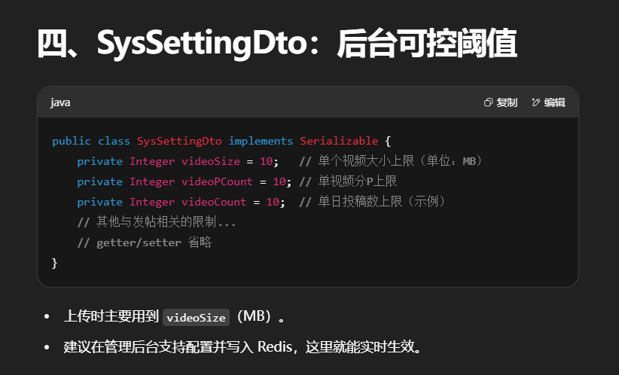619x375 pixels.
Task: Click the videoCount variable declaration
Action: tap(214, 202)
